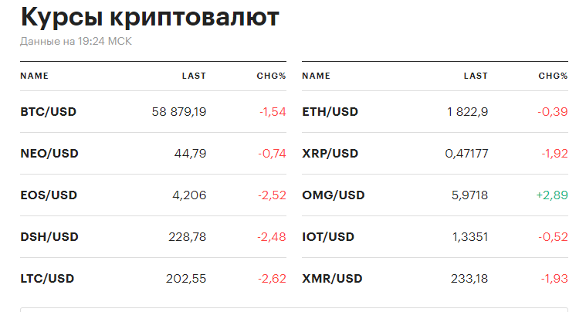Select the XRP/USD currency pair
Screen dimensions: 586x312
coord(330,154)
